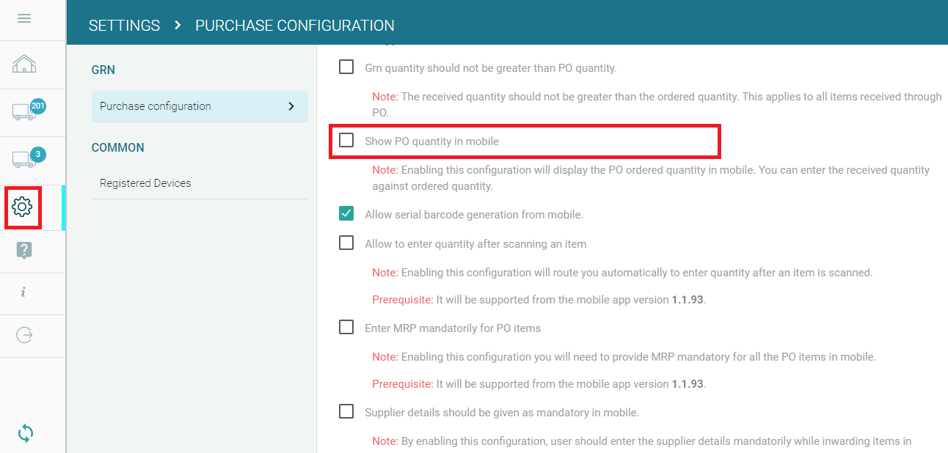The width and height of the screenshot is (948, 453).
Task: Expand Purchase configuration chevron arrow
Action: [291, 106]
